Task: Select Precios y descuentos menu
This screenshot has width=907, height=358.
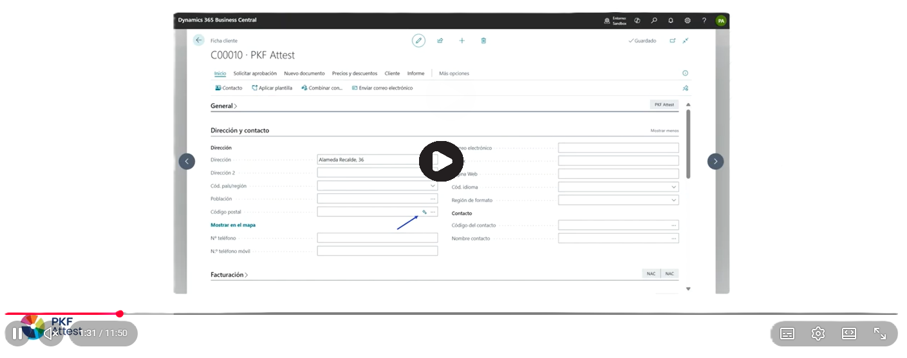Action: 354,73
